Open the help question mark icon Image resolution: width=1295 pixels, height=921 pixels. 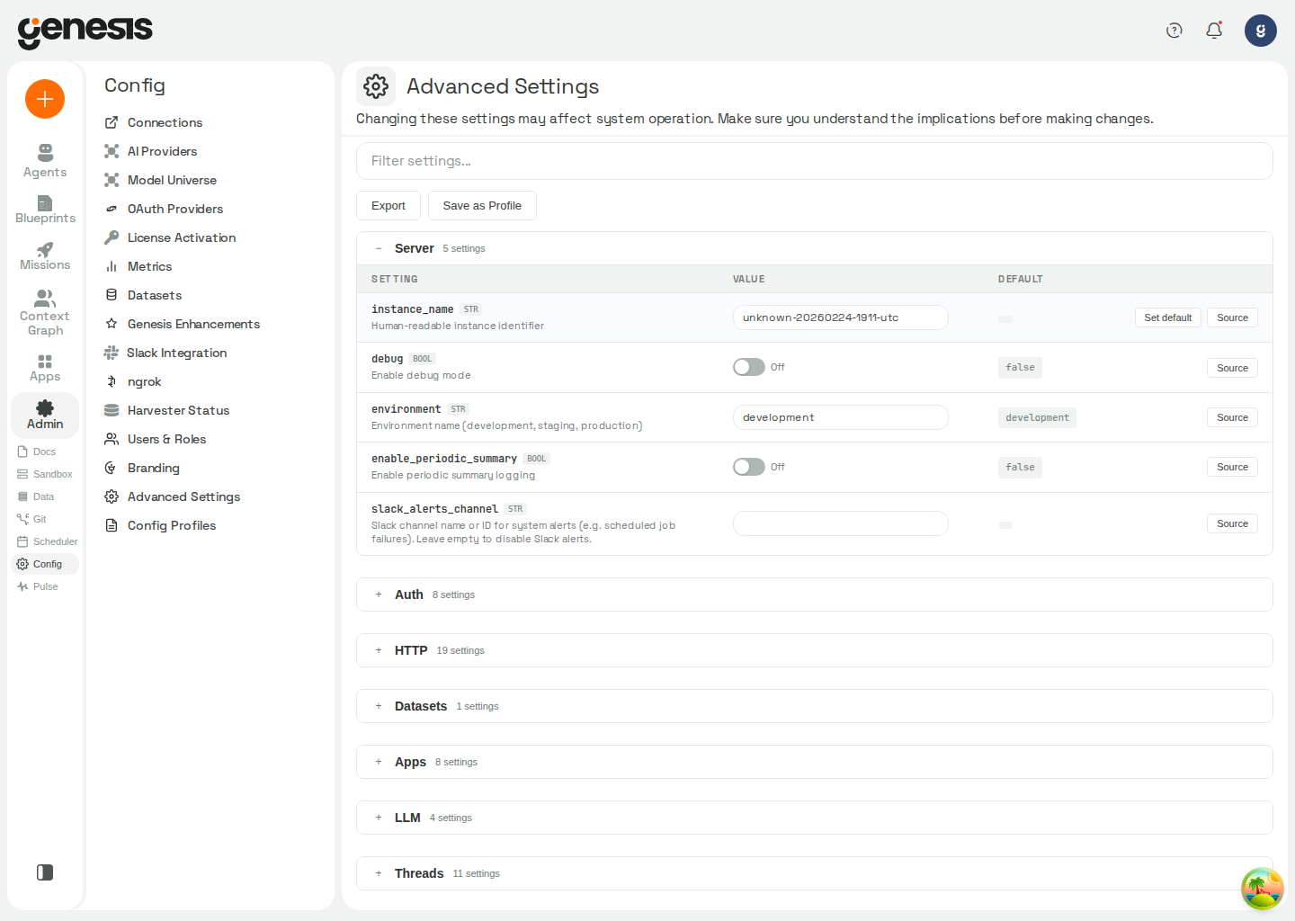[x=1174, y=31]
